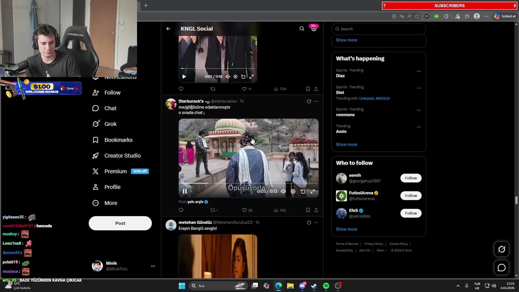The height and width of the screenshot is (292, 519).
Task: Open the floating messages button
Action: point(502,268)
